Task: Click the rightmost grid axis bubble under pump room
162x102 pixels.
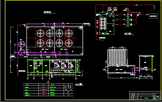Action: [76, 79]
